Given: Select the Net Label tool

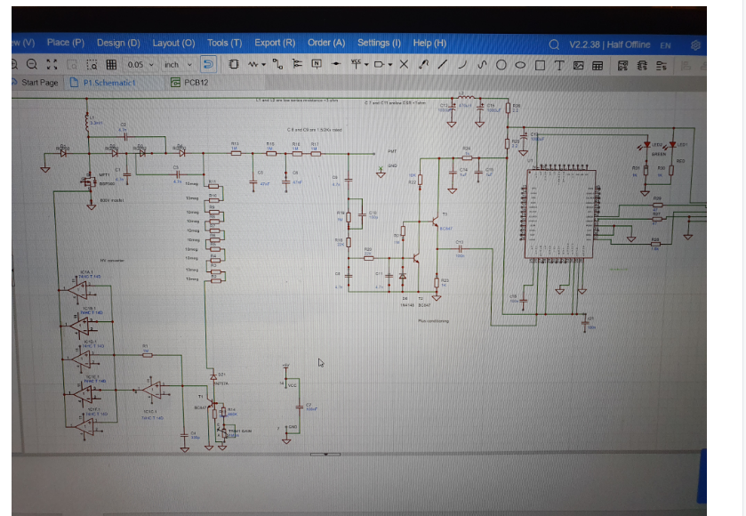Looking at the screenshot, I should click(317, 64).
